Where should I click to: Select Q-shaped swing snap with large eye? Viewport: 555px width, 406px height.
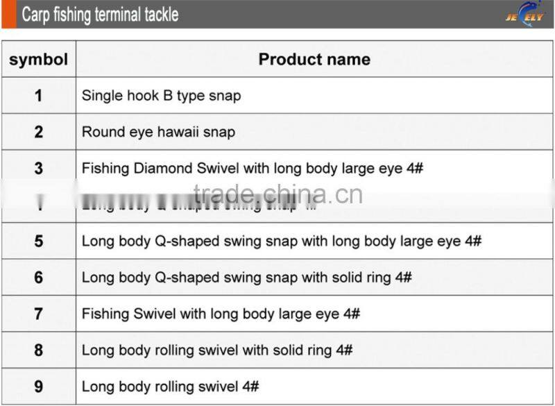click(281, 241)
